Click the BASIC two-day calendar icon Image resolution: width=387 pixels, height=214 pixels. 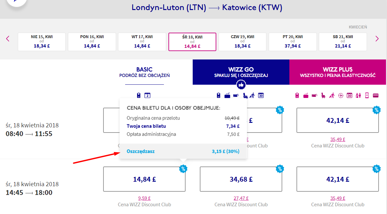tap(147, 95)
